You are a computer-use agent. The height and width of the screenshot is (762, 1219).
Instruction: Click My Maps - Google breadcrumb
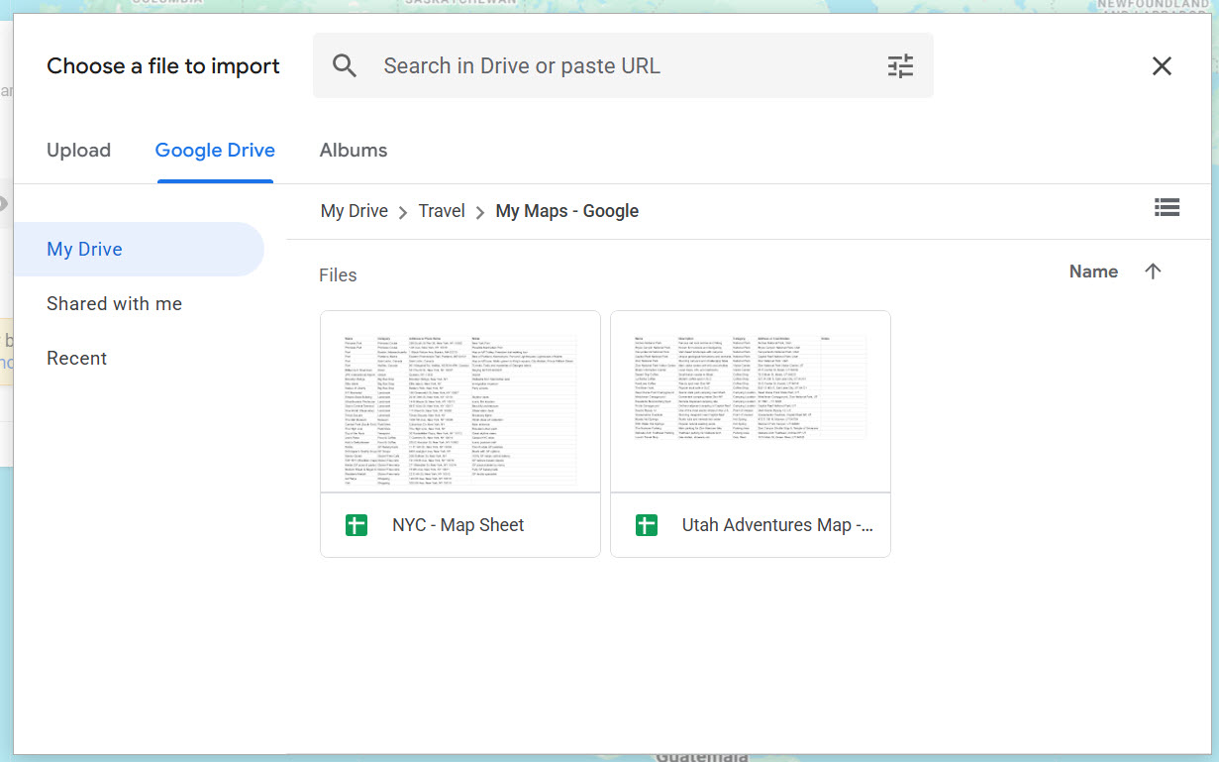pos(567,211)
